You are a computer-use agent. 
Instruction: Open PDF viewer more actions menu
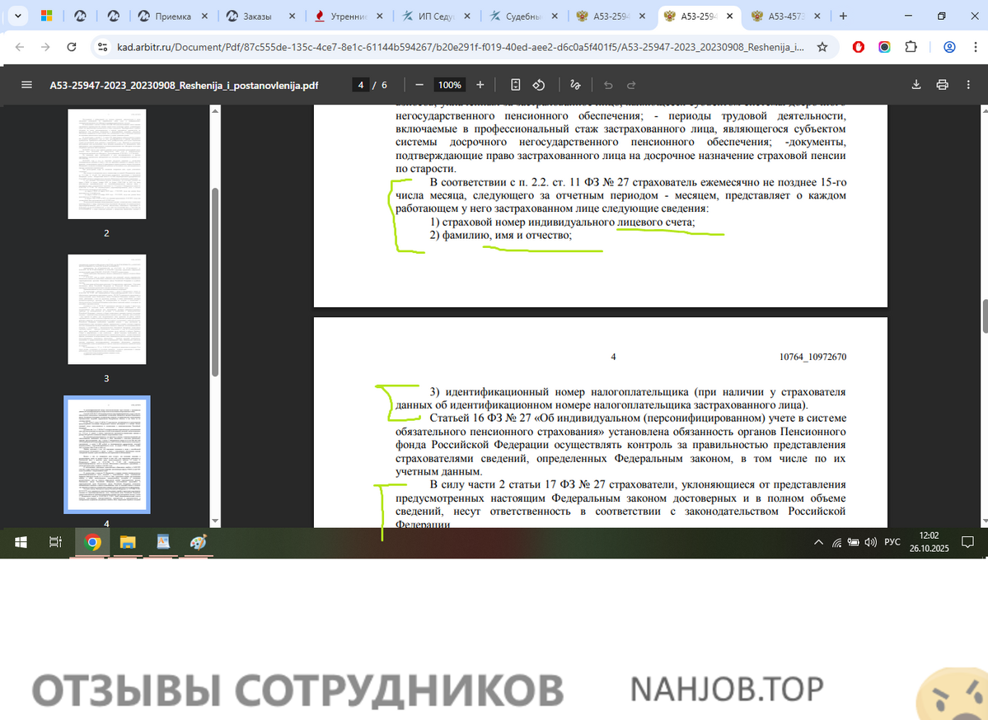[x=968, y=85]
